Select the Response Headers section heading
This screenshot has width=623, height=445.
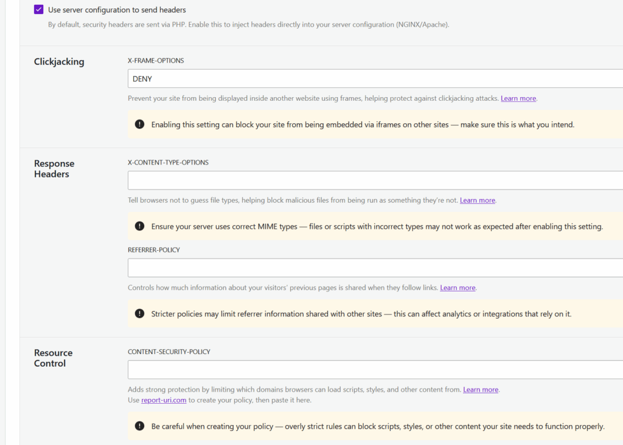pos(54,169)
